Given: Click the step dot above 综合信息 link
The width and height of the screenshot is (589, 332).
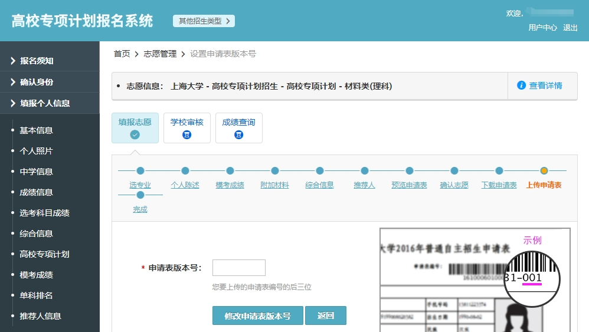Looking at the screenshot, I should pos(320,170).
